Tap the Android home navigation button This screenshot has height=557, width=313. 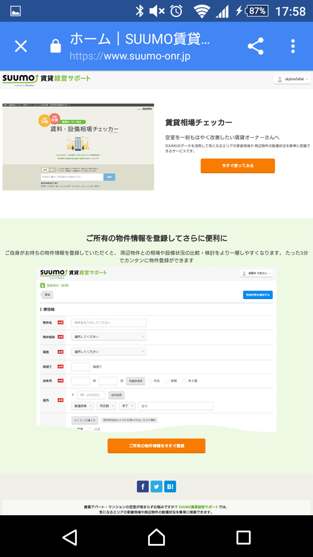[x=156, y=537]
